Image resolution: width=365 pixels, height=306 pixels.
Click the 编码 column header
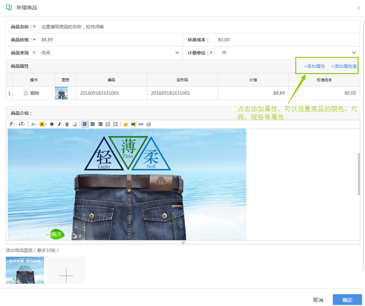(x=111, y=80)
